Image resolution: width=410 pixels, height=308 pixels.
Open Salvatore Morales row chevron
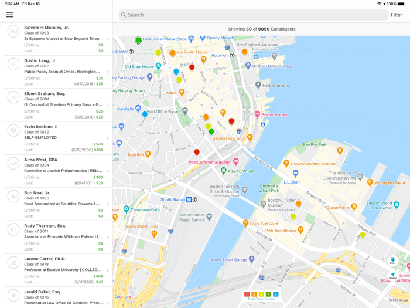108,39
